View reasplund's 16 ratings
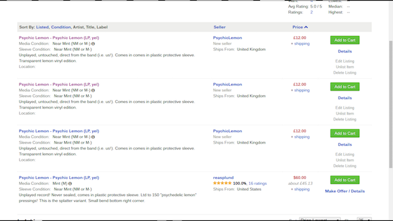This screenshot has height=221, width=393. tap(258, 183)
